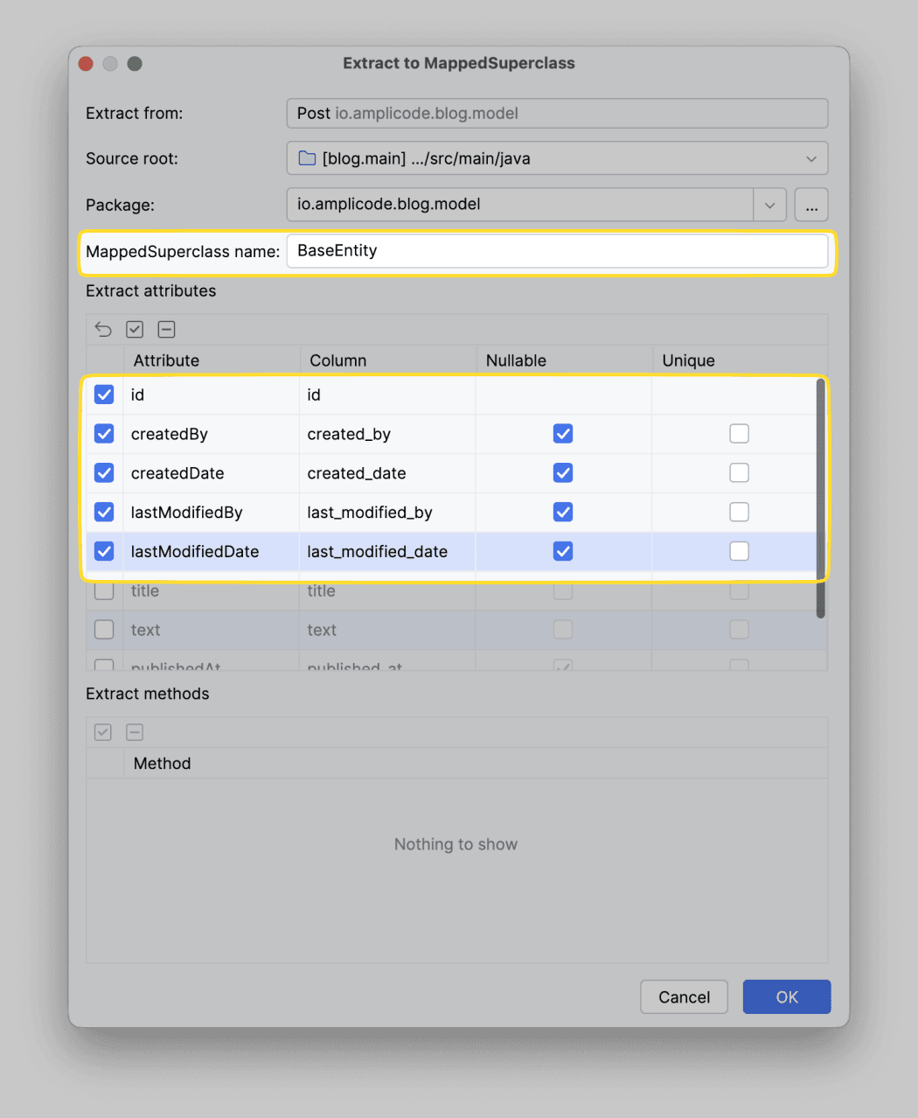Screen dimensions: 918x1118
Task: Select the created_by column cell
Action: point(387,434)
